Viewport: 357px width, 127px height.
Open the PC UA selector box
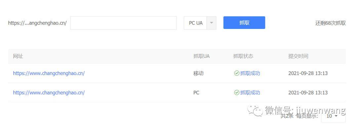coord(200,23)
